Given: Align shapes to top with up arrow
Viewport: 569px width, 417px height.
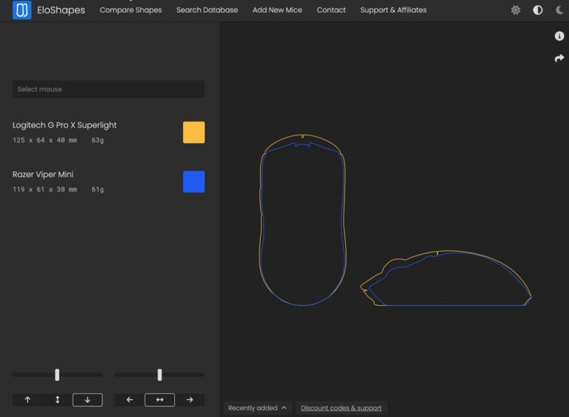Looking at the screenshot, I should tap(27, 400).
